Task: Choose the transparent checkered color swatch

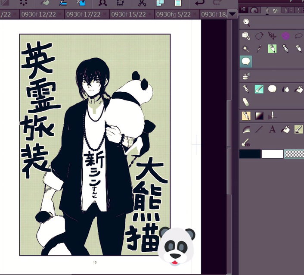Action: tap(294, 154)
